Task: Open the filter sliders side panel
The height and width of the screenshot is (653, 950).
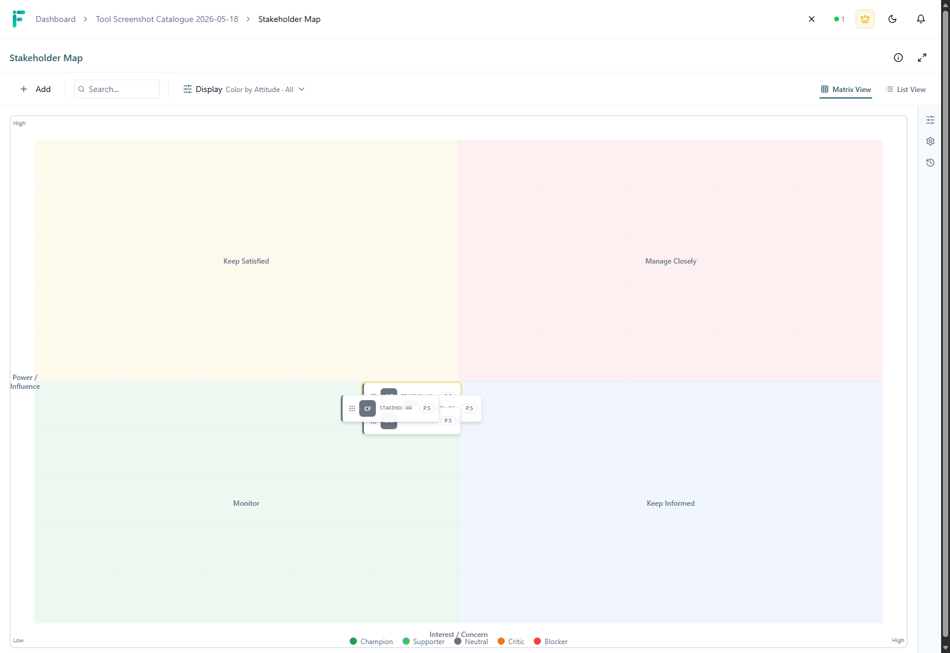Action: tap(930, 120)
